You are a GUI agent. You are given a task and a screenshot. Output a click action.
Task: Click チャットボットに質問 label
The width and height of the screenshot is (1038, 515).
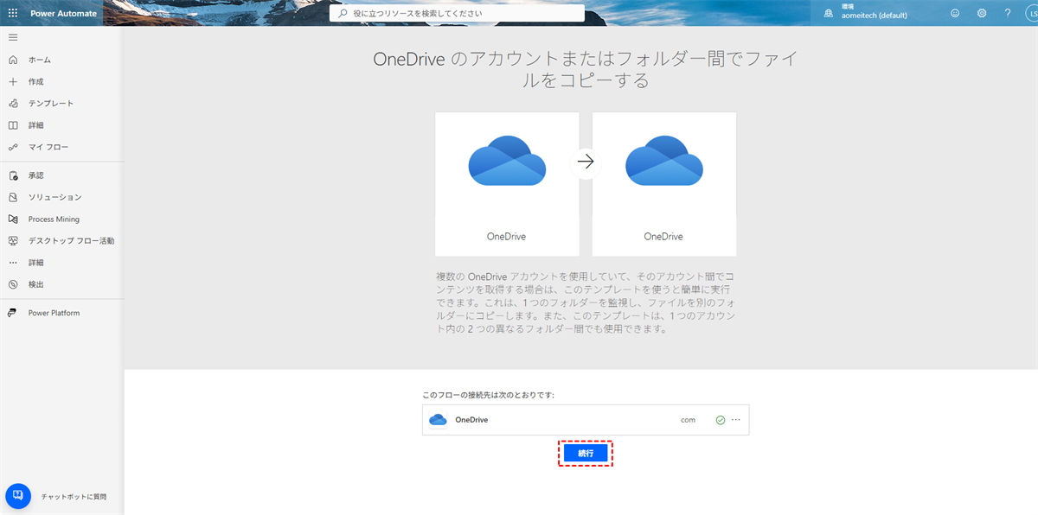[x=76, y=497]
